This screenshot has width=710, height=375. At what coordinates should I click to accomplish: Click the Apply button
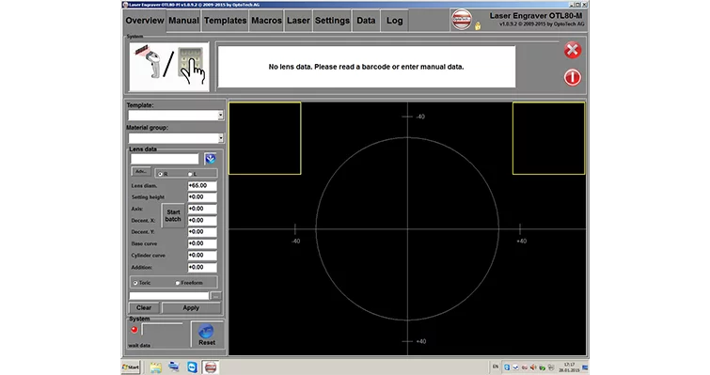[191, 308]
